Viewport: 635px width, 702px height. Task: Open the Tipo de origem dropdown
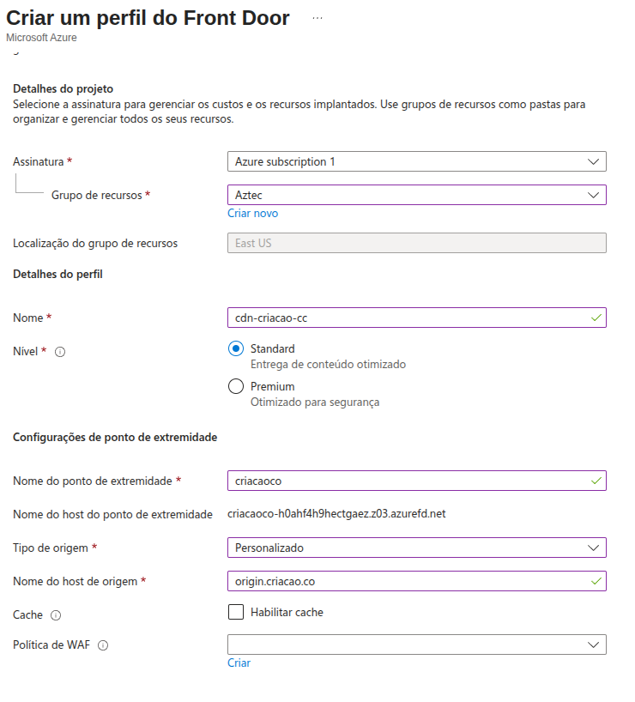click(416, 548)
